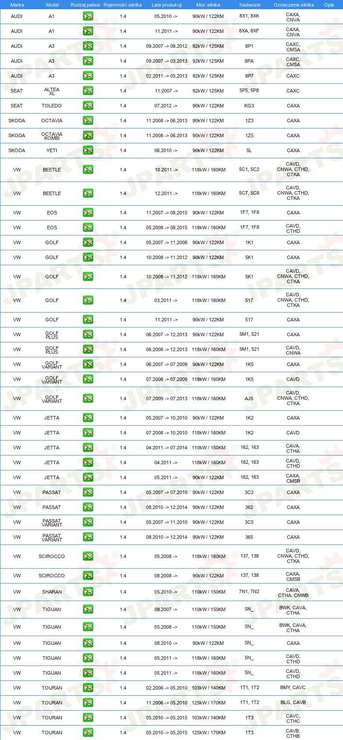Click fuel icon in SEAT TOLEDO row
343x740 pixels.
[x=88, y=106]
